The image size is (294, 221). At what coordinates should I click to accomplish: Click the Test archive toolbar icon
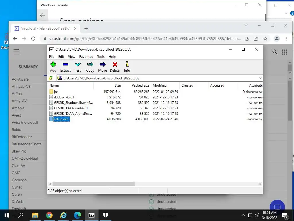[x=78, y=67]
